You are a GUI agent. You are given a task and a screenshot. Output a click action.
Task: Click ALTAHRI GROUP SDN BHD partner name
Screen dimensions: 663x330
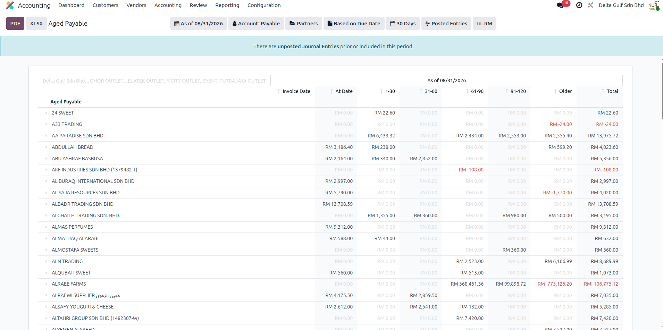tap(95, 318)
